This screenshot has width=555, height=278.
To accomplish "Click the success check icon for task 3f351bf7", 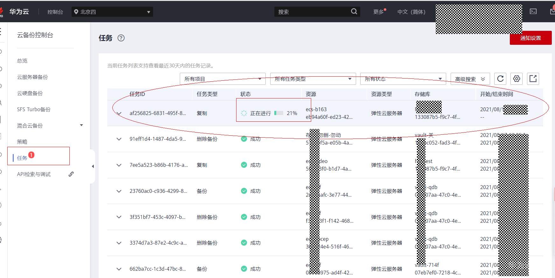I will click(244, 217).
